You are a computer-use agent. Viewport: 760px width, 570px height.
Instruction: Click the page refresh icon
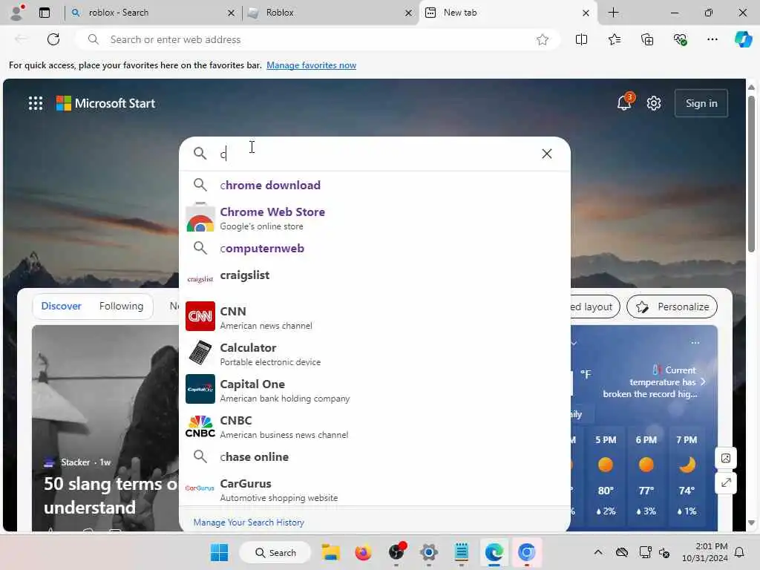coord(53,39)
